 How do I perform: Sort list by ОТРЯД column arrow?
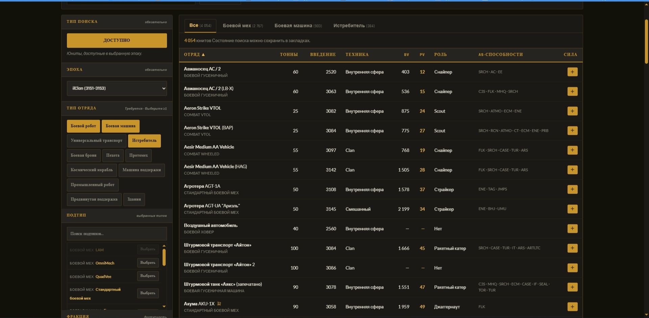click(203, 54)
